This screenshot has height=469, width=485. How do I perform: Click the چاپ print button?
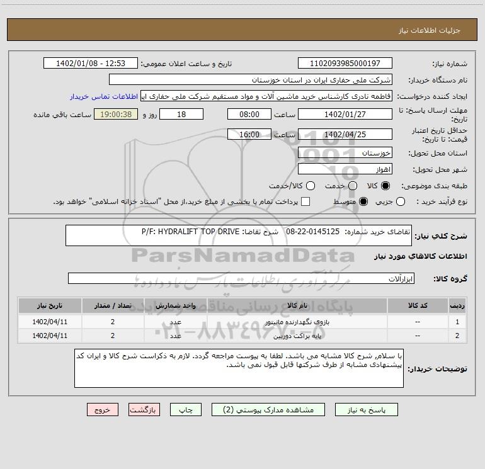(x=186, y=410)
